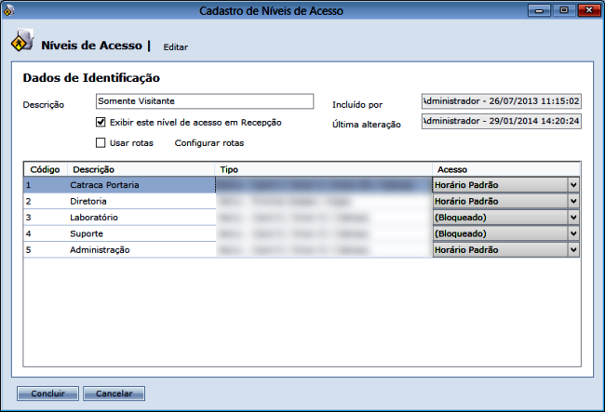Change Acesso dropdown for Suporte row
Screen dimensions: 605x412
[572, 233]
